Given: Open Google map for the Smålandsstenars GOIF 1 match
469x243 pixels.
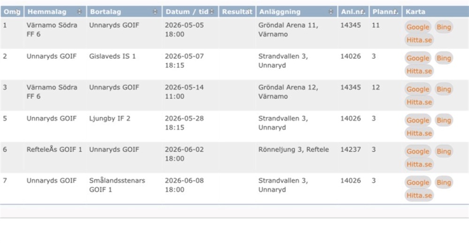Looking at the screenshot, I should tap(418, 183).
